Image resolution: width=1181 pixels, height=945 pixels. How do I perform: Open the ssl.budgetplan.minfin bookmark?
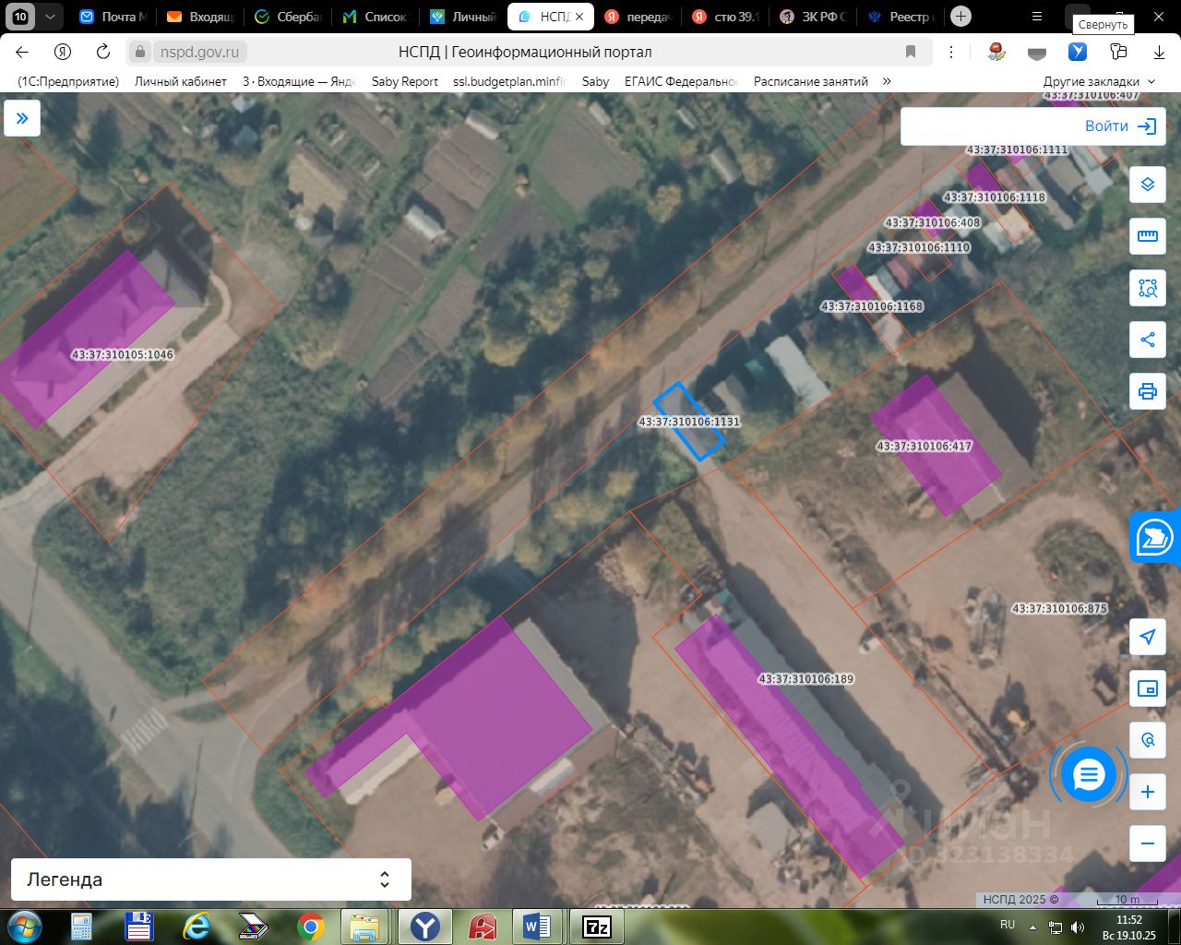tap(508, 81)
